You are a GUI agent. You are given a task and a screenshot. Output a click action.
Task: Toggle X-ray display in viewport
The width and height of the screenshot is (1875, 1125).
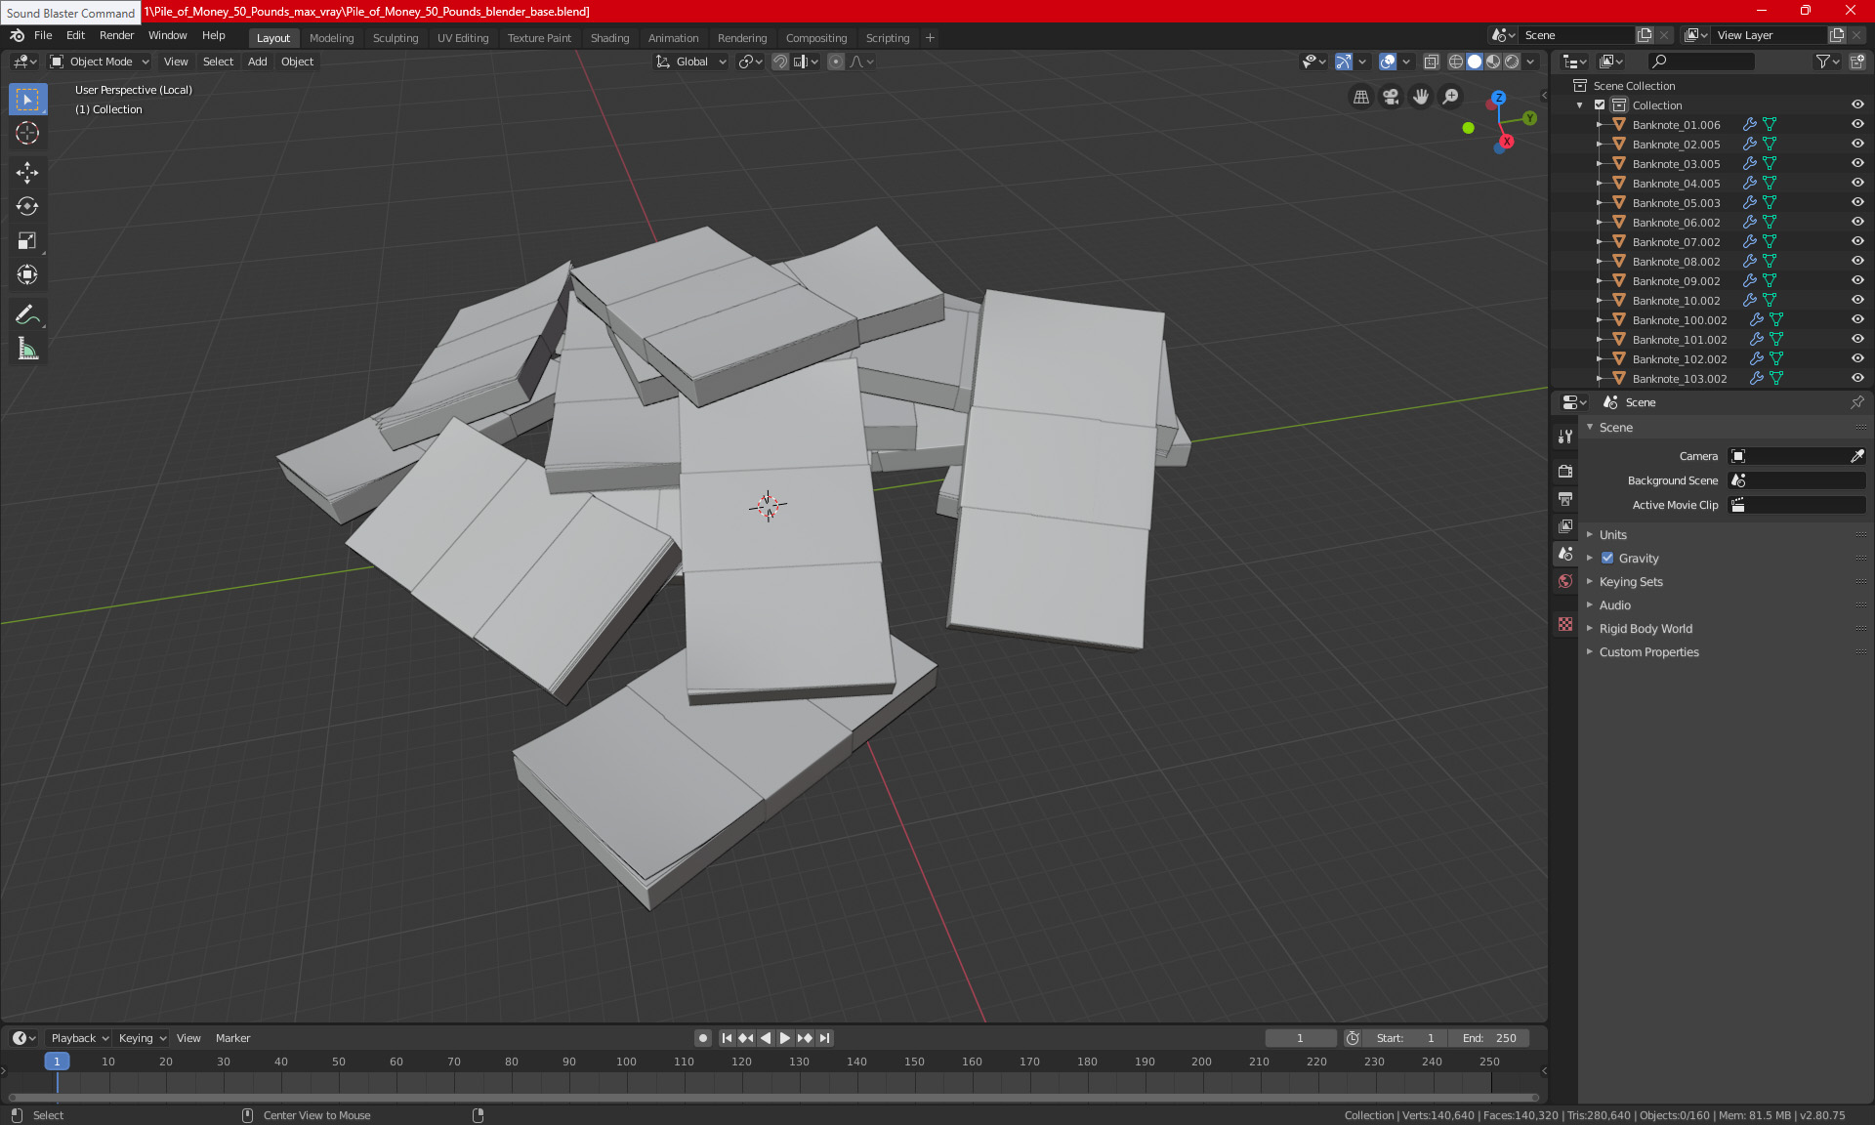[x=1431, y=62]
